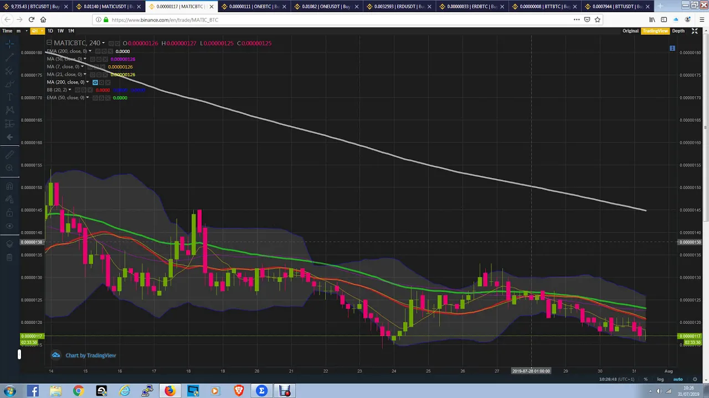Toggle auto scale on price axis
Image resolution: width=709 pixels, height=398 pixels.
click(678, 379)
